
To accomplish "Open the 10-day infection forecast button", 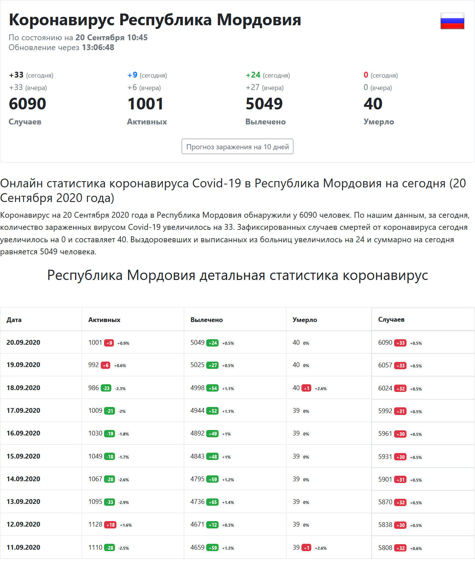I will coord(237,146).
